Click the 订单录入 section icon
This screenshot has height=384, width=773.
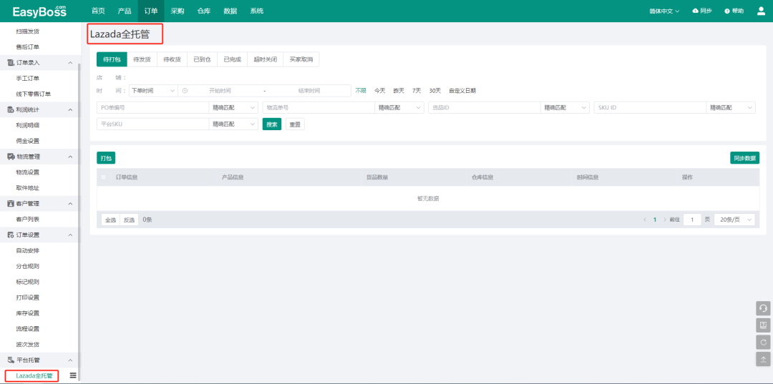[x=10, y=62]
